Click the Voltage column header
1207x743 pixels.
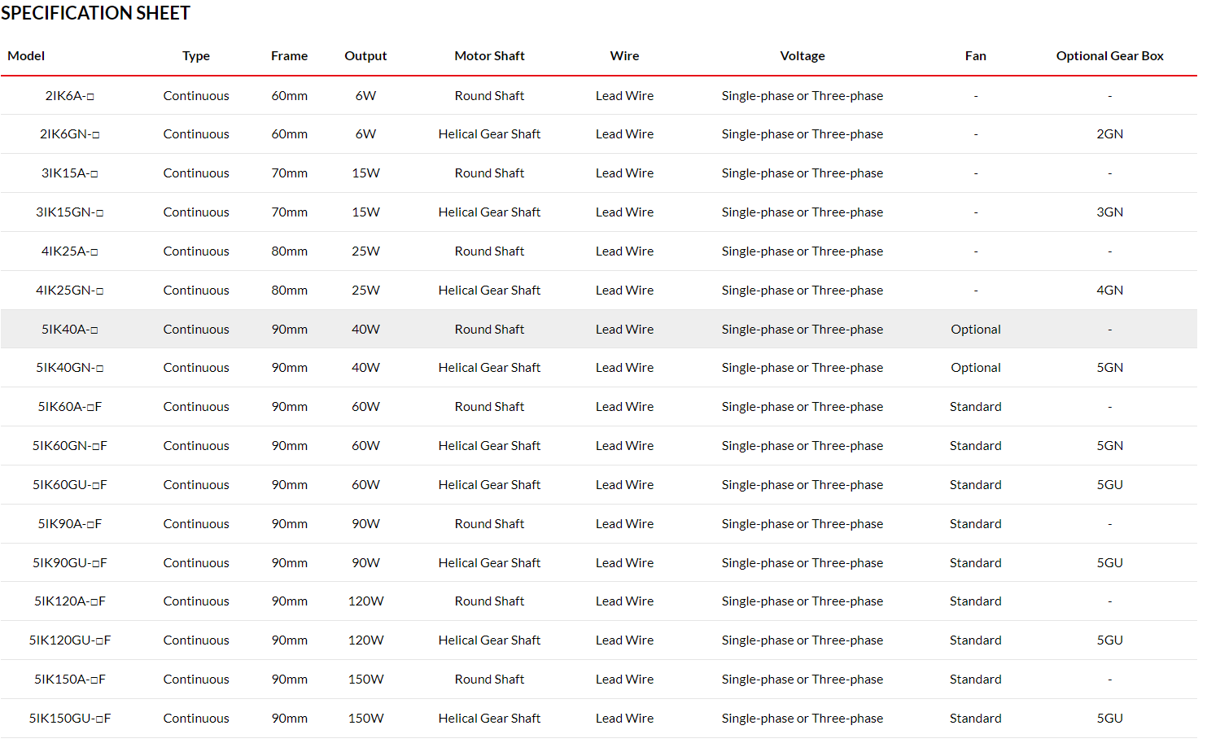pos(802,56)
